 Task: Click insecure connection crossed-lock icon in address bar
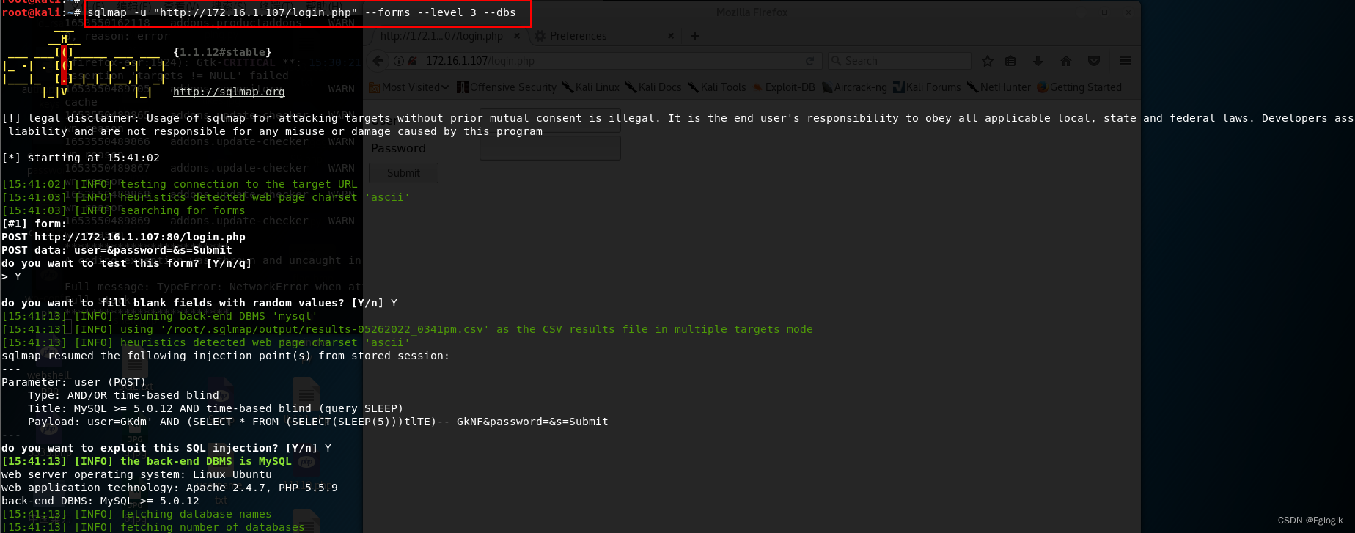coord(412,61)
